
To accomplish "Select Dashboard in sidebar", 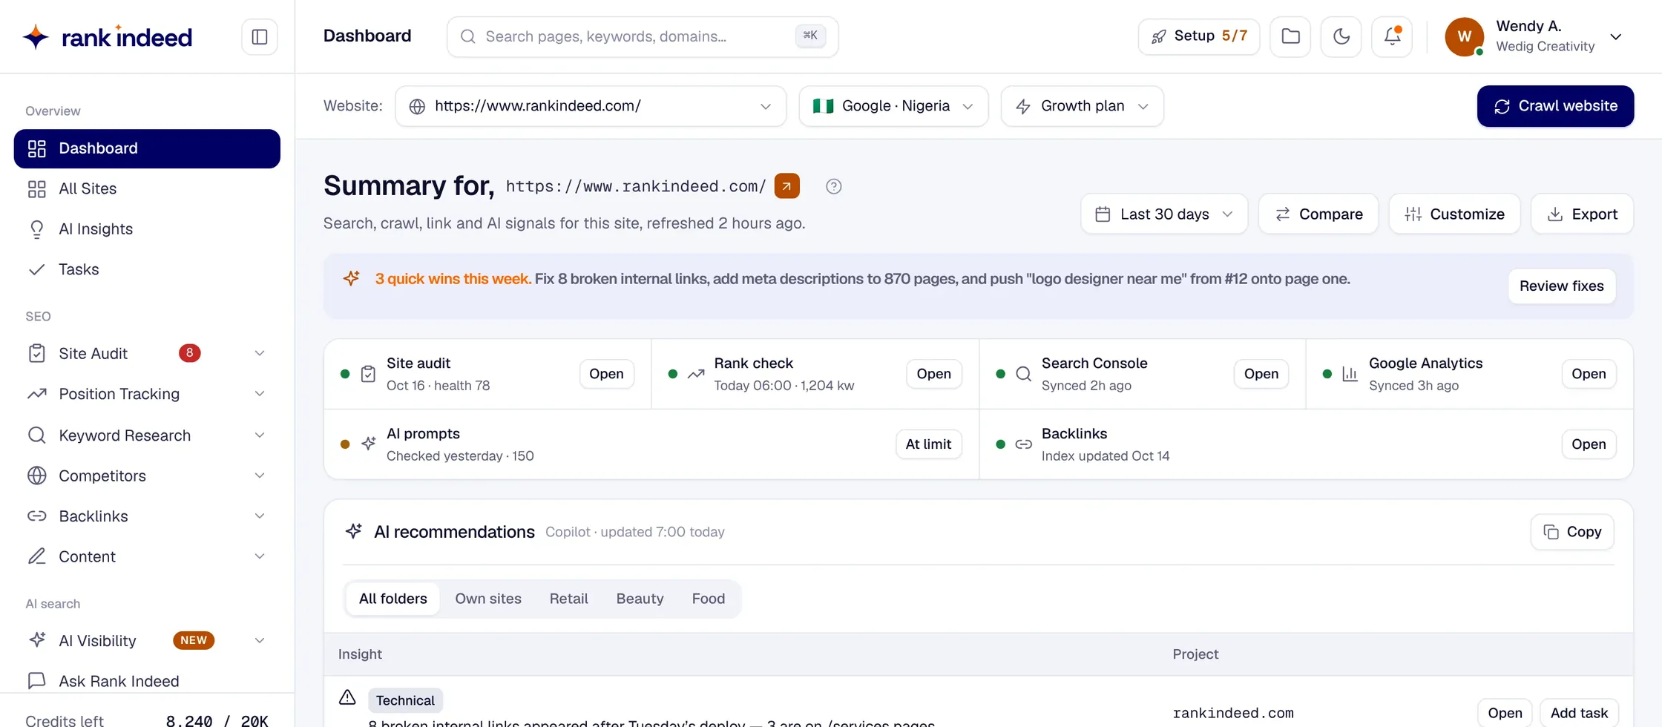I will point(147,148).
